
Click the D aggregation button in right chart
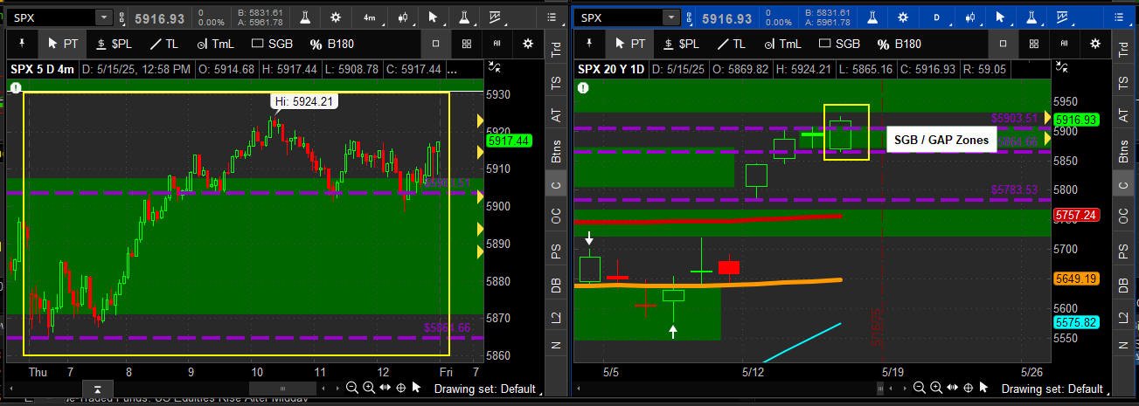(936, 17)
